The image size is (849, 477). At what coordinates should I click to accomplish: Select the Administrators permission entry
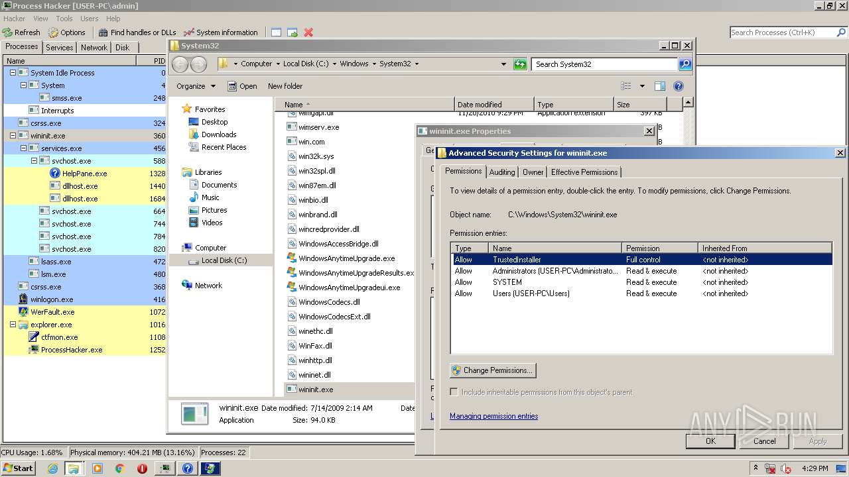click(641, 271)
